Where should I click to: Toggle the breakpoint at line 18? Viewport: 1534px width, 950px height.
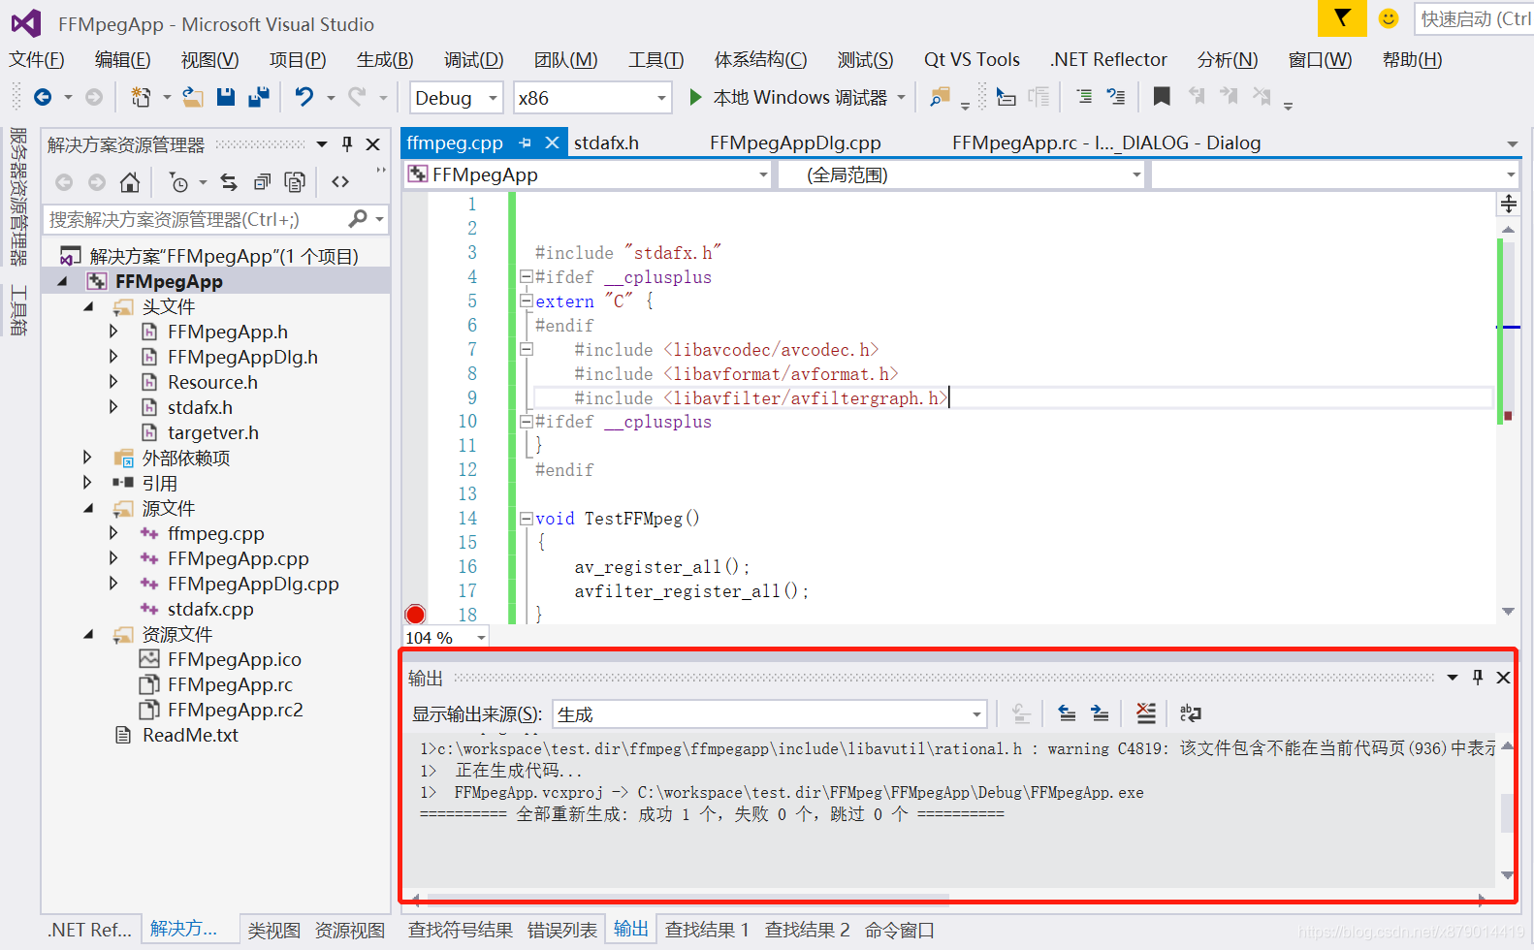tap(415, 614)
